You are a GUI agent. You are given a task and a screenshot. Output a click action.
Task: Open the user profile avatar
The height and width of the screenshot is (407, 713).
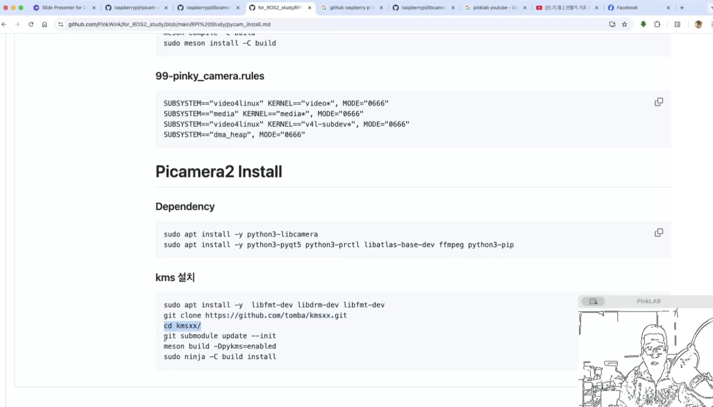pyautogui.click(x=698, y=24)
